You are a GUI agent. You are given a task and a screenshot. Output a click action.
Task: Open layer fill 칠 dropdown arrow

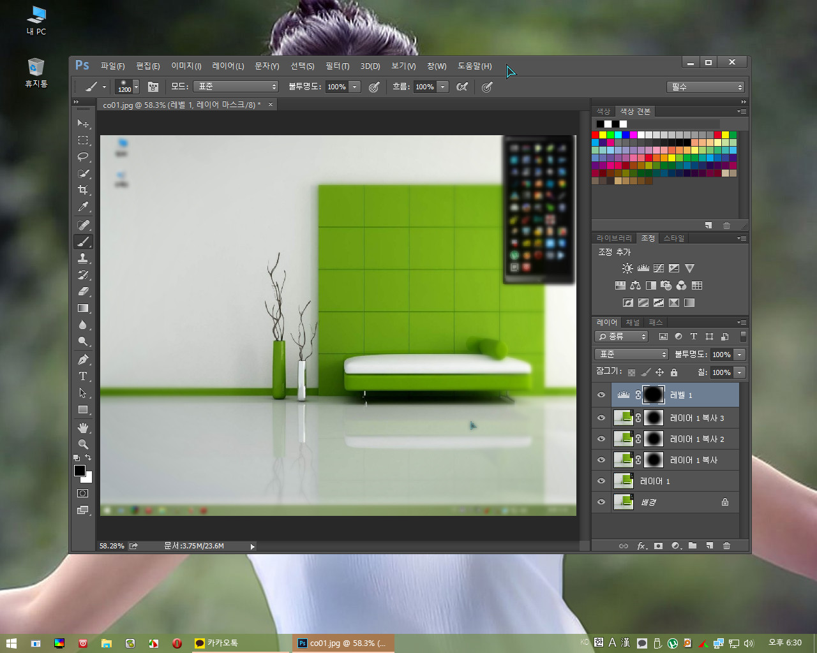tap(740, 372)
